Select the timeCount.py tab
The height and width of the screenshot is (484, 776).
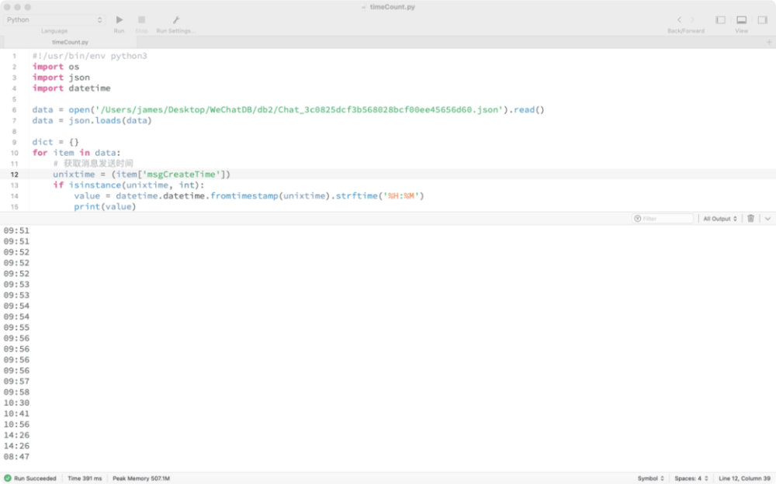pyautogui.click(x=70, y=42)
